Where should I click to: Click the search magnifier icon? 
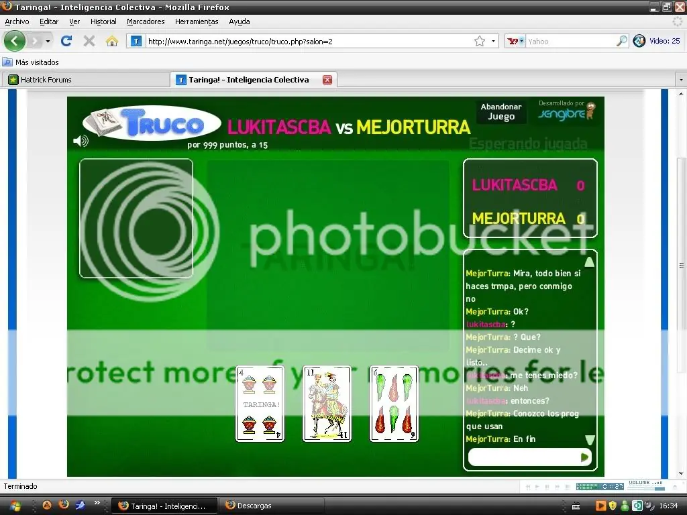click(621, 41)
